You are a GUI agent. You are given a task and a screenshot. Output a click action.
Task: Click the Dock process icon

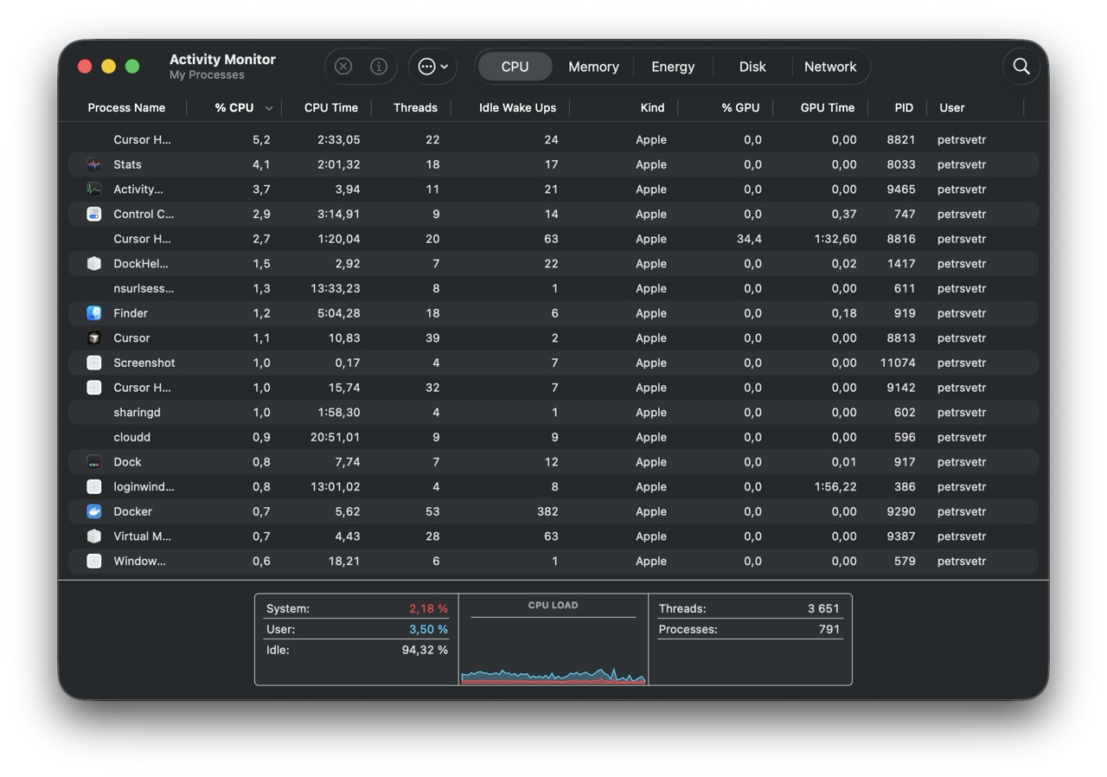[x=94, y=462]
